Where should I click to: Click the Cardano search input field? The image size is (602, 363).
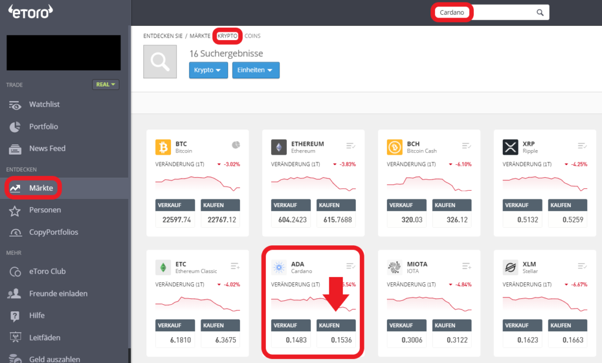pos(492,13)
